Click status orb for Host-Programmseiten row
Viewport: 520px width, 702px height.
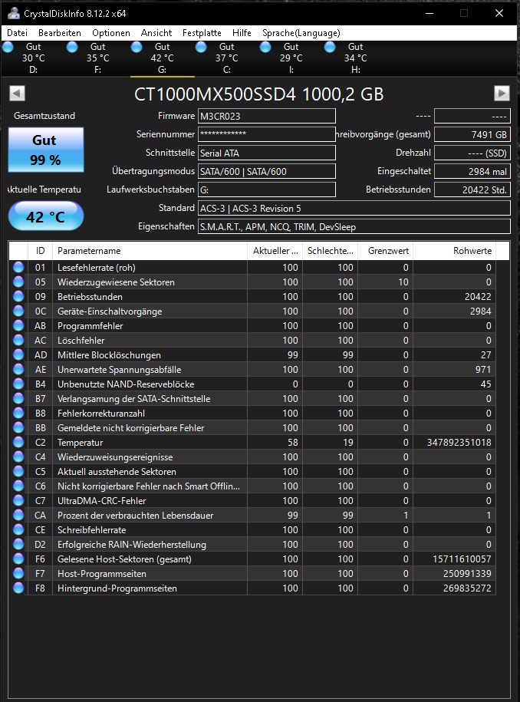[18, 574]
